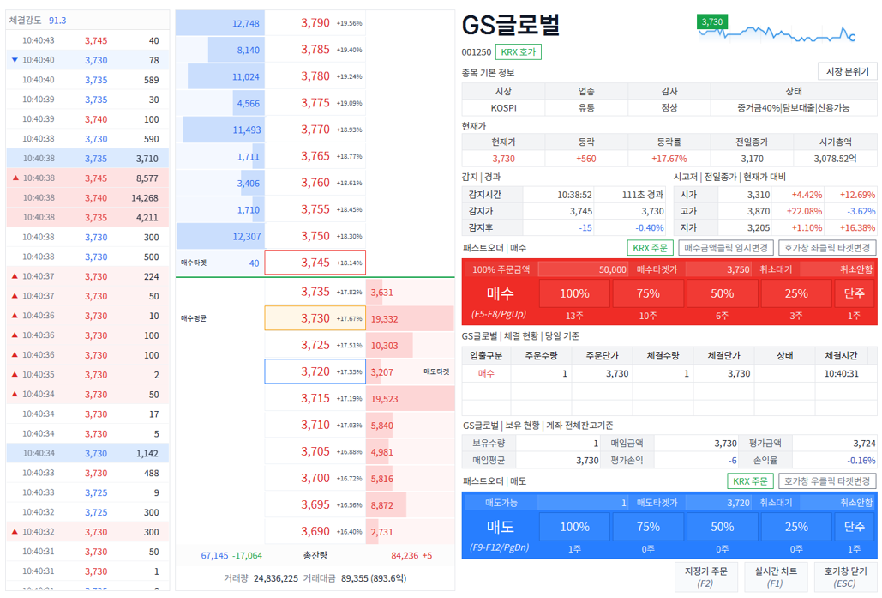Sell with blue 75% button
Screen dimensions: 882x598
[648, 527]
